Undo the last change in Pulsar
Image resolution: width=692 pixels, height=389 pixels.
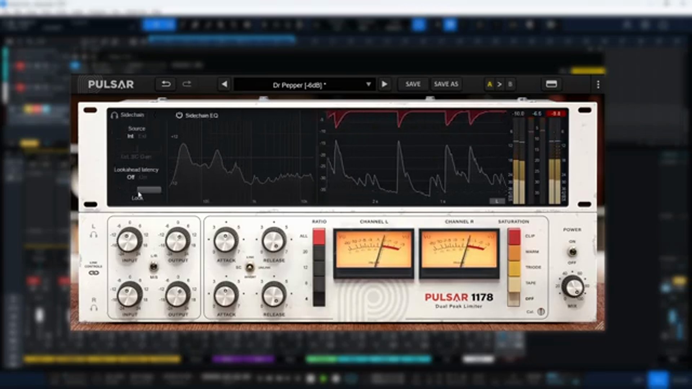tap(166, 84)
